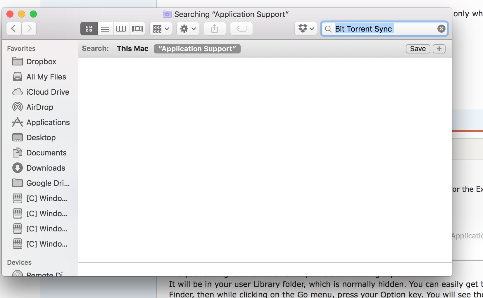Image resolution: width=483 pixels, height=298 pixels.
Task: Switch to list view
Action: click(x=105, y=29)
